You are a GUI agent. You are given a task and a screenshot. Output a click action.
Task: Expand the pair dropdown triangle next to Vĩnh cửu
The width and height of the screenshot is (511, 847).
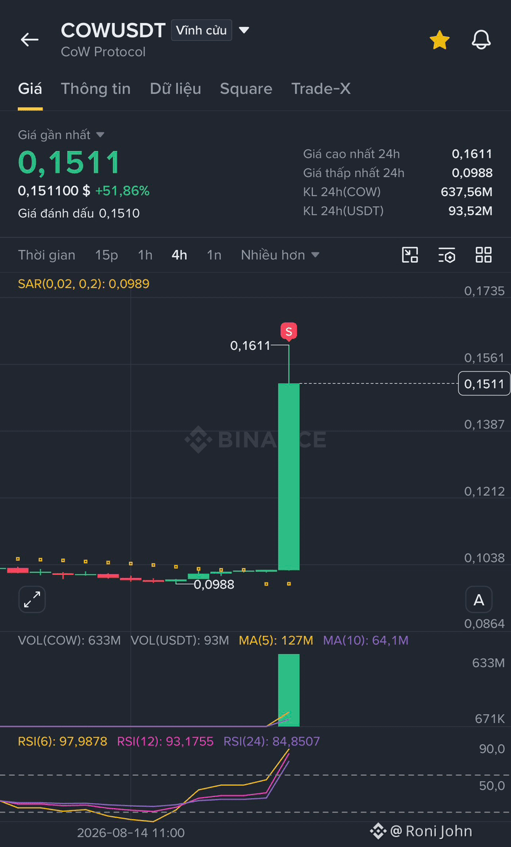pyautogui.click(x=244, y=30)
